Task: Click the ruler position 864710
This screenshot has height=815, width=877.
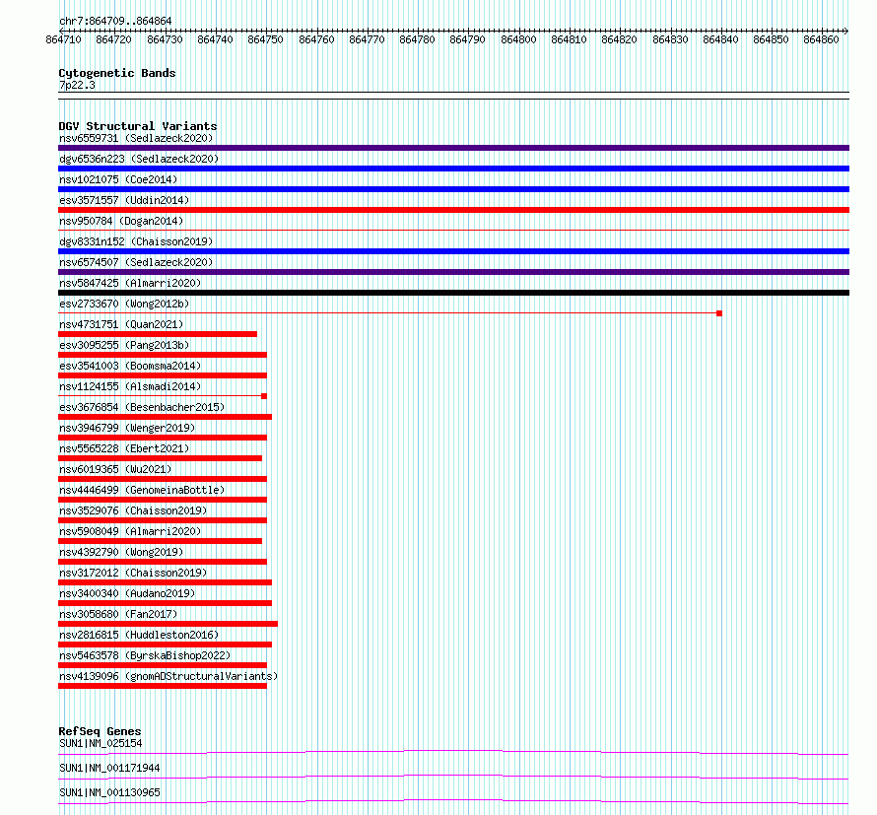Action: tap(63, 39)
